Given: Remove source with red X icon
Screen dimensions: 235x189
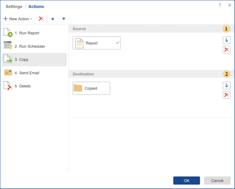Looking at the screenshot, I should tap(227, 50).
